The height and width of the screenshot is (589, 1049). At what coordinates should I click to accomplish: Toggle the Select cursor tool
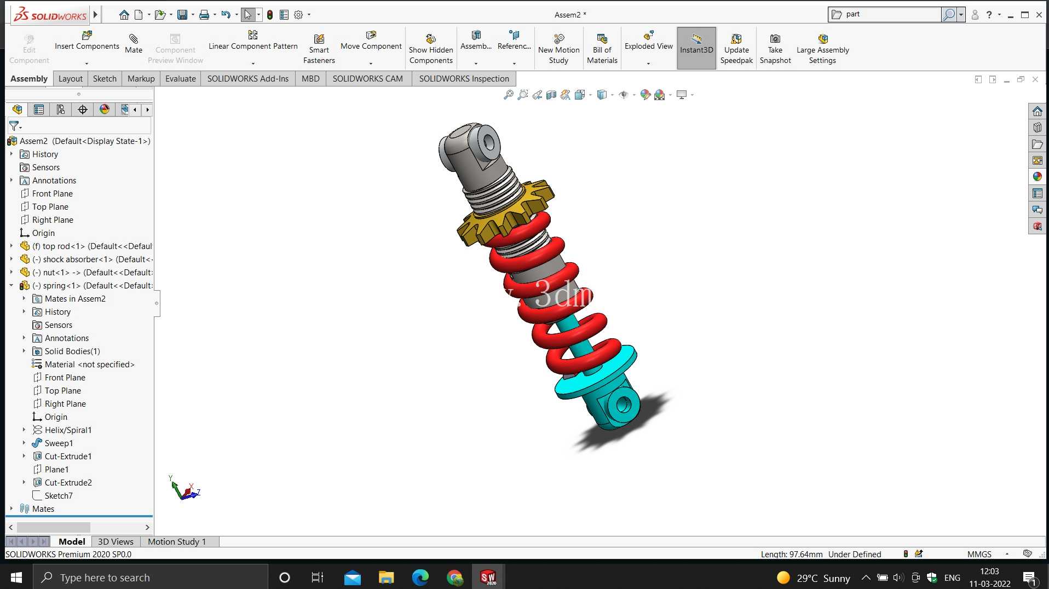pos(248,15)
